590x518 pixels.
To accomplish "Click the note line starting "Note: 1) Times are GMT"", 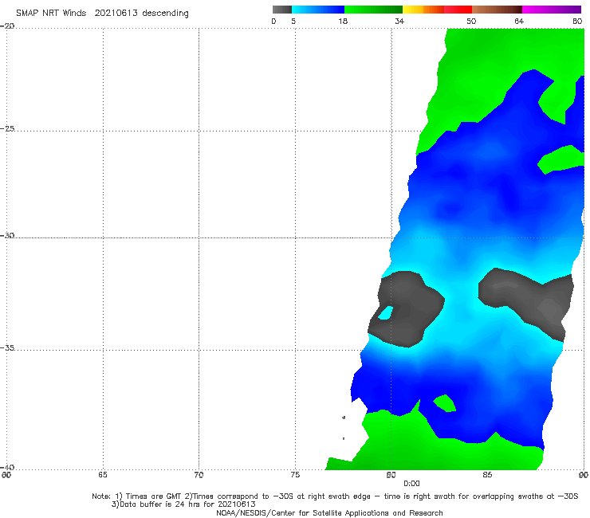I will [x=335, y=496].
